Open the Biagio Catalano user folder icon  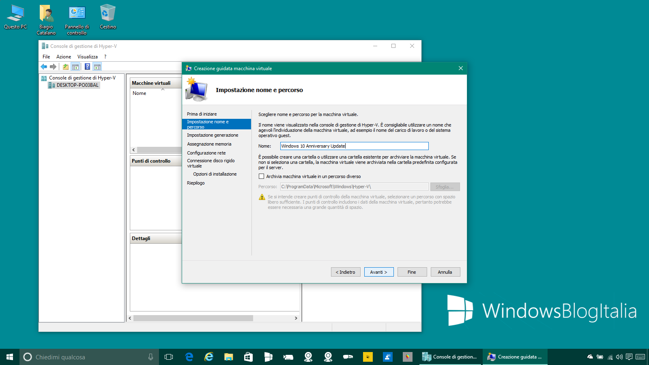46,19
